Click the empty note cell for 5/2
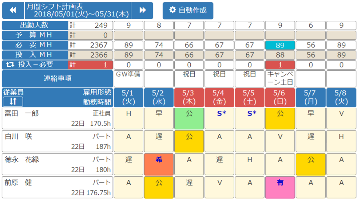 pyautogui.click(x=159, y=79)
